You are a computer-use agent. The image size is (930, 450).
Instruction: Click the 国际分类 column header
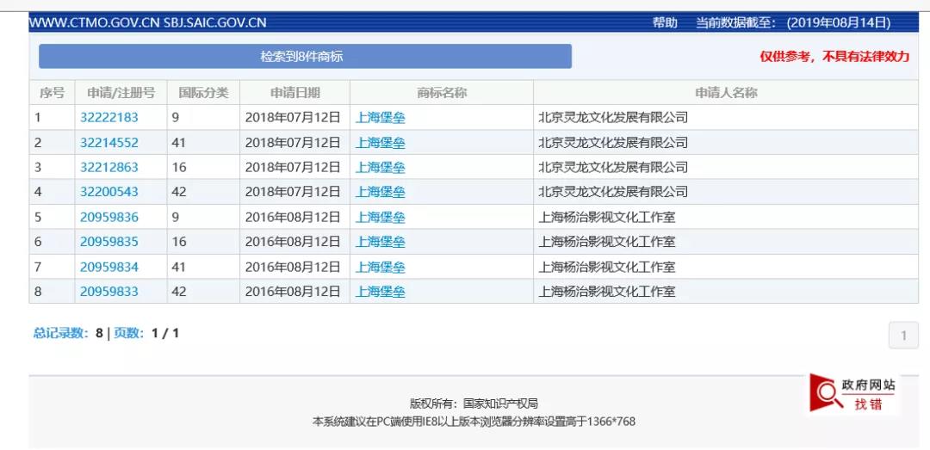pos(203,92)
